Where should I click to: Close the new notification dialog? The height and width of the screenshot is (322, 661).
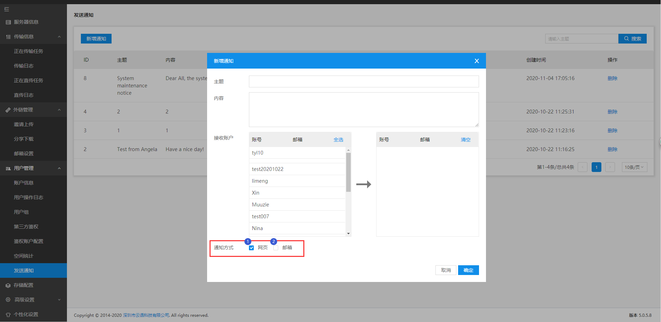click(477, 61)
